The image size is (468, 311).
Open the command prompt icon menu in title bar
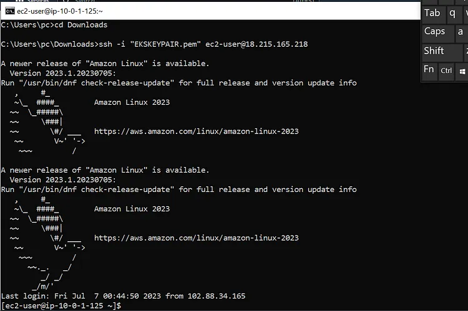click(9, 11)
